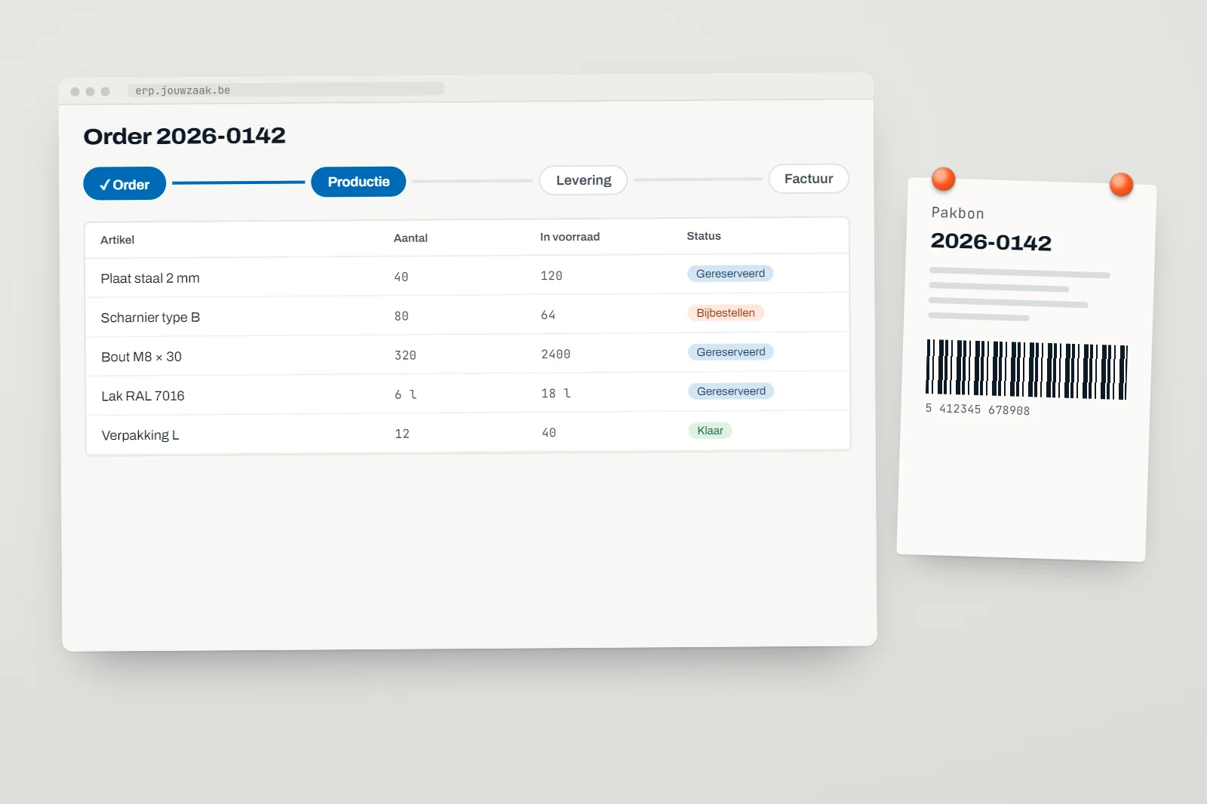This screenshot has width=1207, height=804.
Task: Click the Aantal column header
Action: [410, 238]
